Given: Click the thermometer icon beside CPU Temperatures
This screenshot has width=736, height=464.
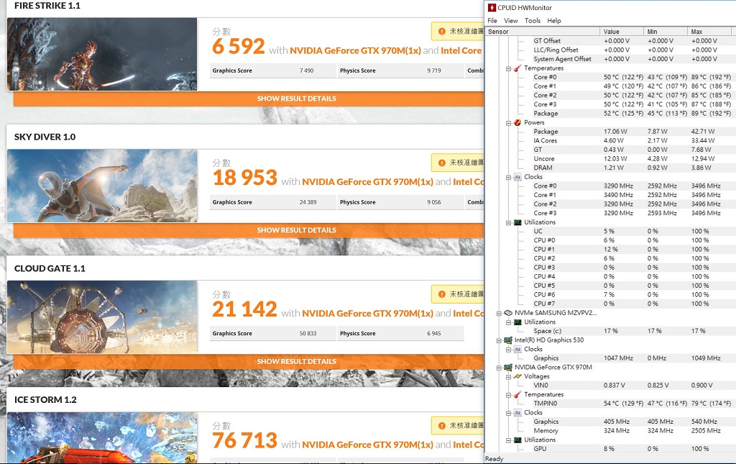Looking at the screenshot, I should tap(517, 68).
